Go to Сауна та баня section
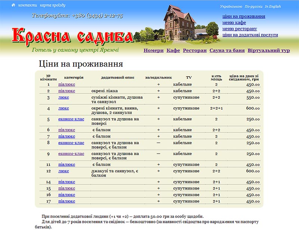 click(227, 50)
